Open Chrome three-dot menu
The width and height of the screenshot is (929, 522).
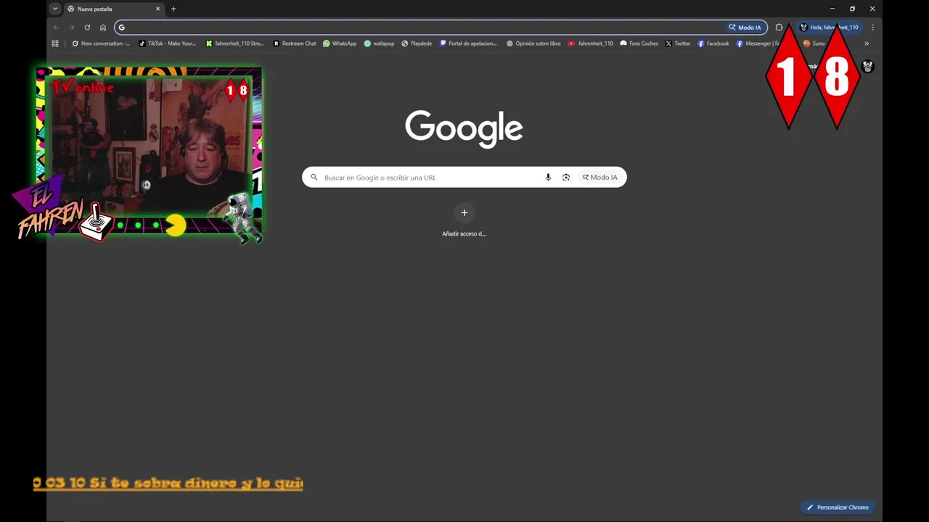(872, 28)
